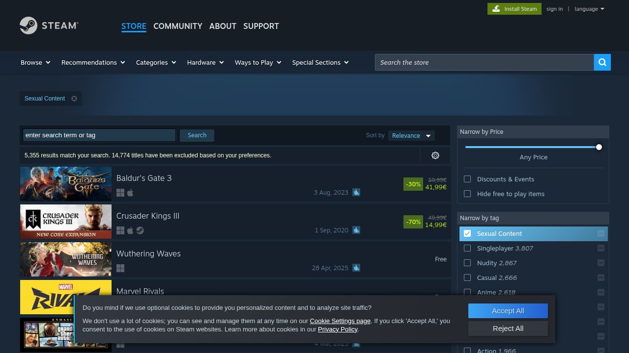
Task: Click the Marvel Rivals title
Action: point(140,291)
